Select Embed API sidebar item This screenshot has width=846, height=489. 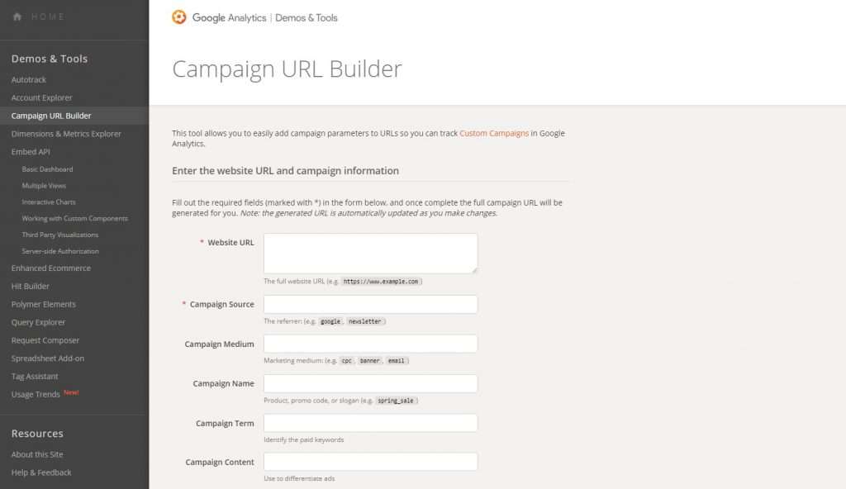pyautogui.click(x=31, y=152)
